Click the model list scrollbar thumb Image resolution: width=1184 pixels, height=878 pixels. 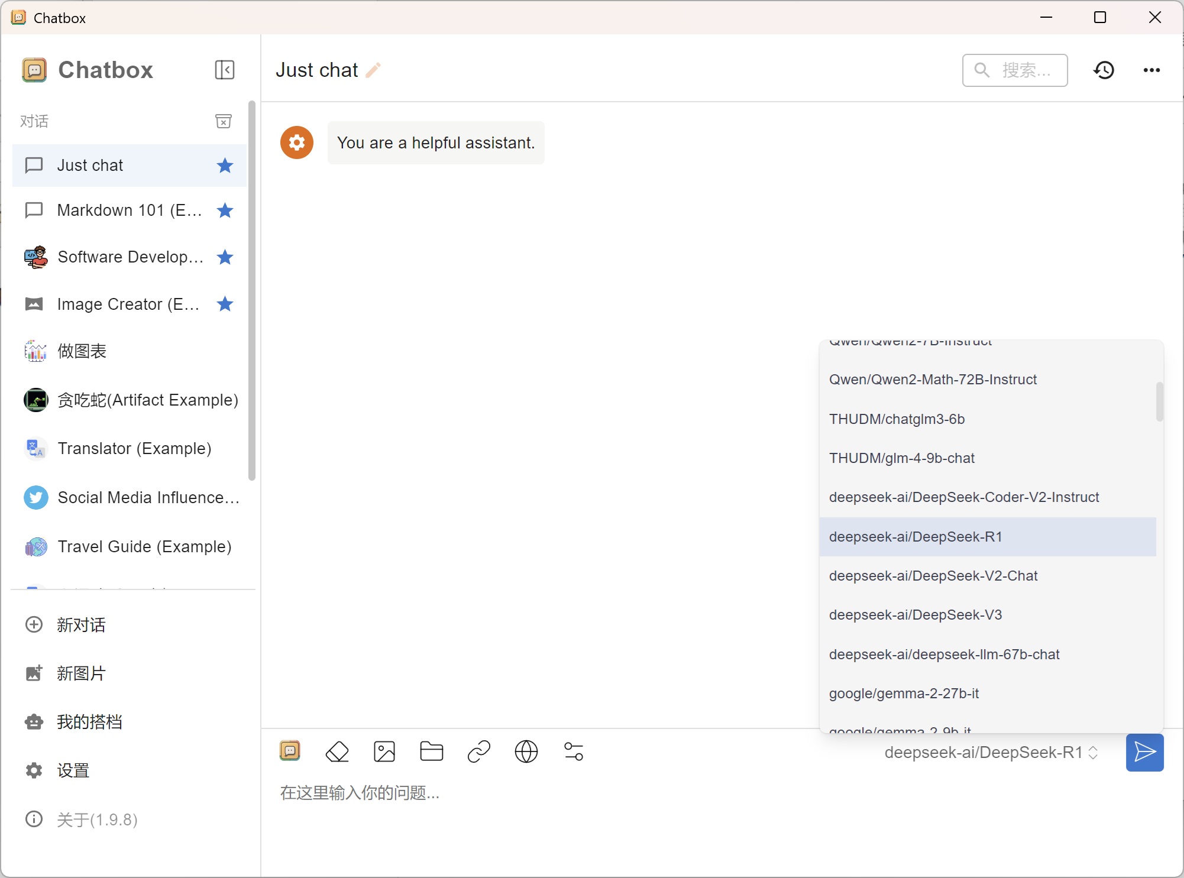pos(1160,402)
